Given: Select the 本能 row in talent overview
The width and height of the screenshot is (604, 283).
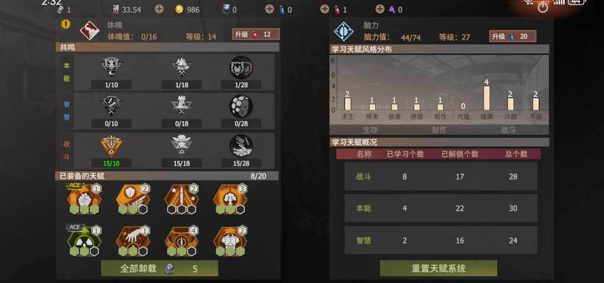Looking at the screenshot, I should pos(441,208).
